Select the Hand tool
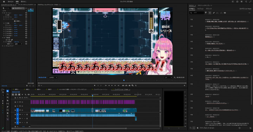 pyautogui.click(x=8, y=113)
